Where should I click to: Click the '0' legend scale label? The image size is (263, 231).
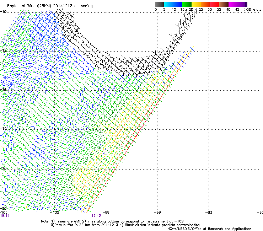point(156,9)
